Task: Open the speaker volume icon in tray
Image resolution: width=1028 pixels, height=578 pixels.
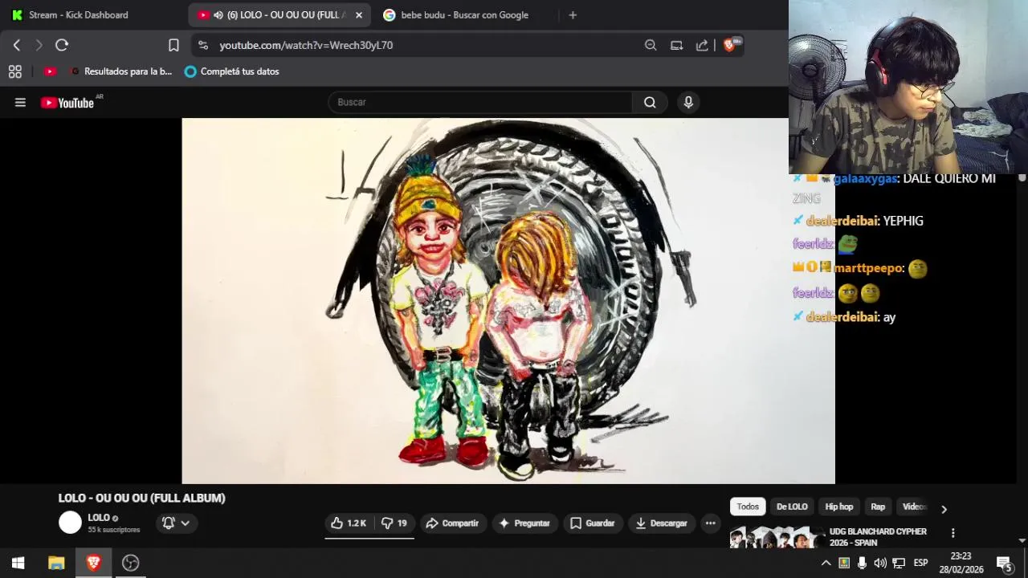Action: [x=880, y=563]
